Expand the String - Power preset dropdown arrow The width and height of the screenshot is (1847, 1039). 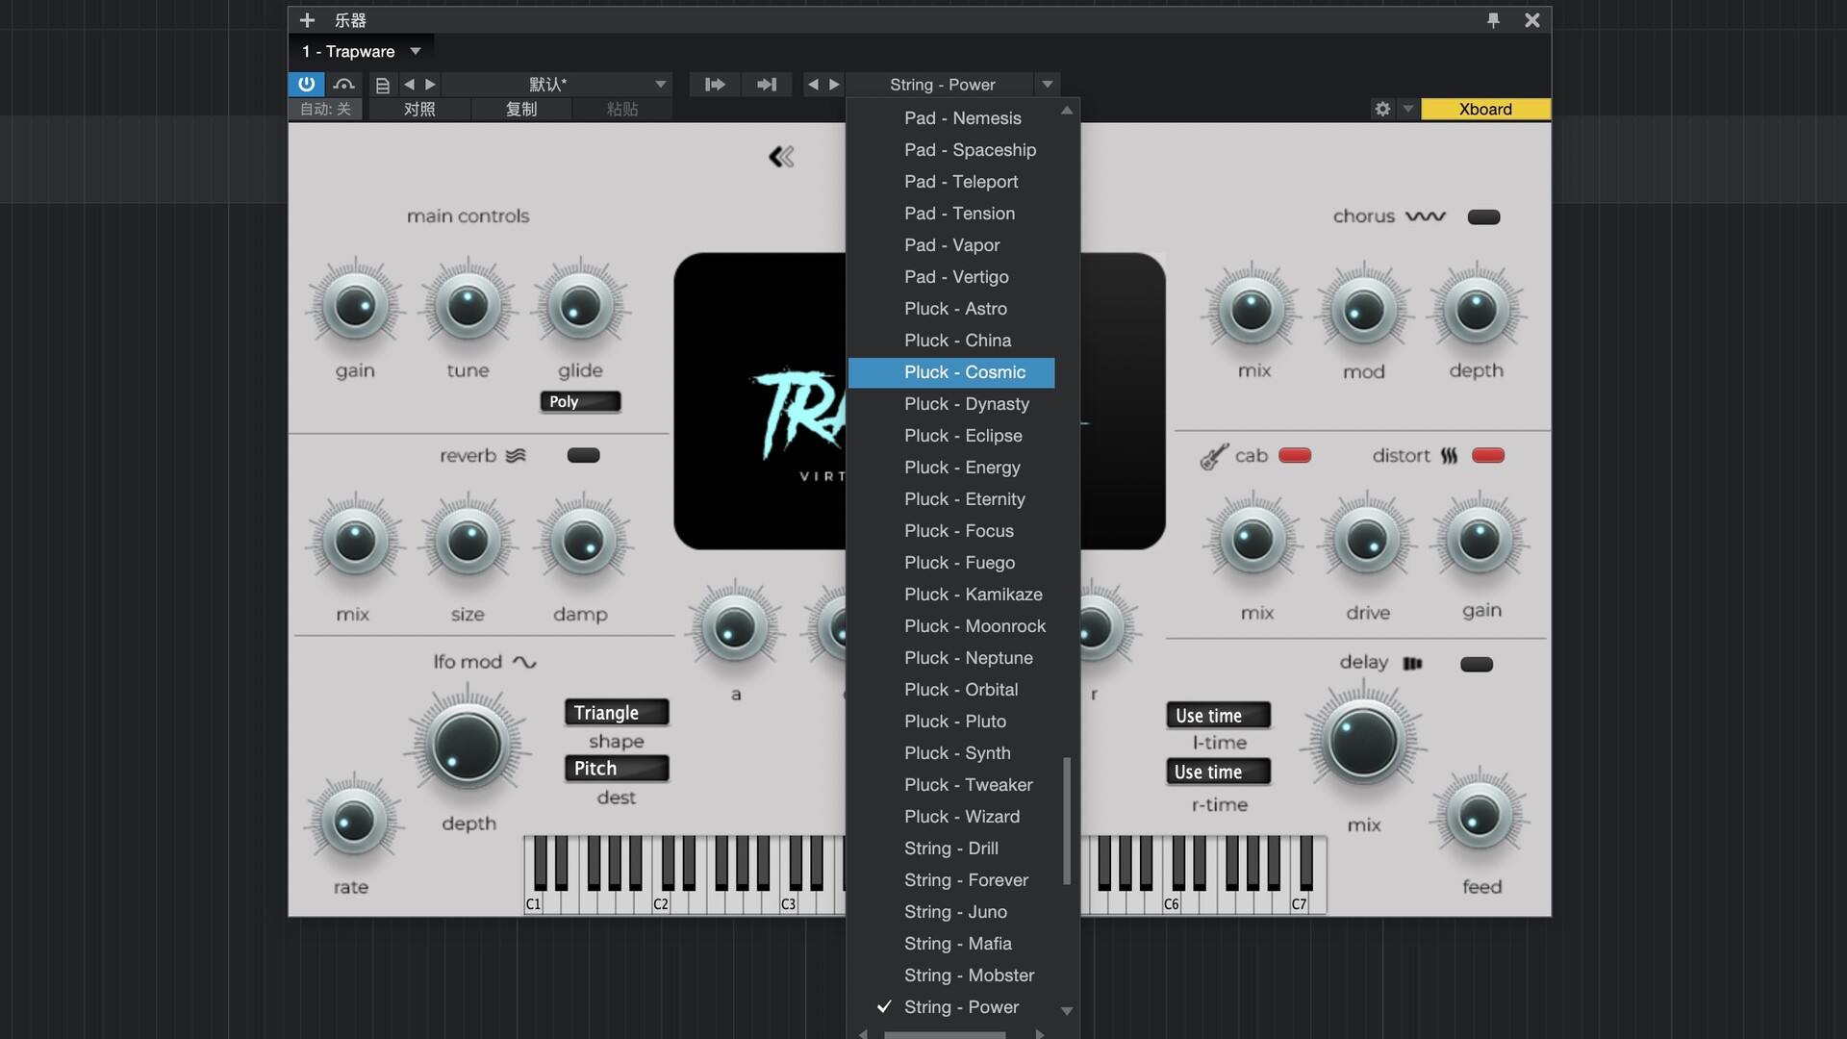click(x=1048, y=85)
